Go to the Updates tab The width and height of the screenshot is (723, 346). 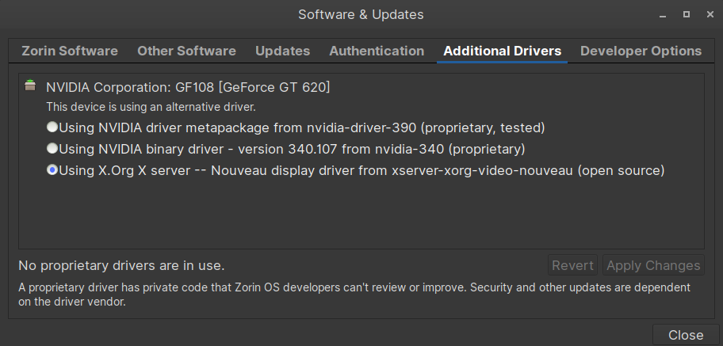click(x=282, y=51)
